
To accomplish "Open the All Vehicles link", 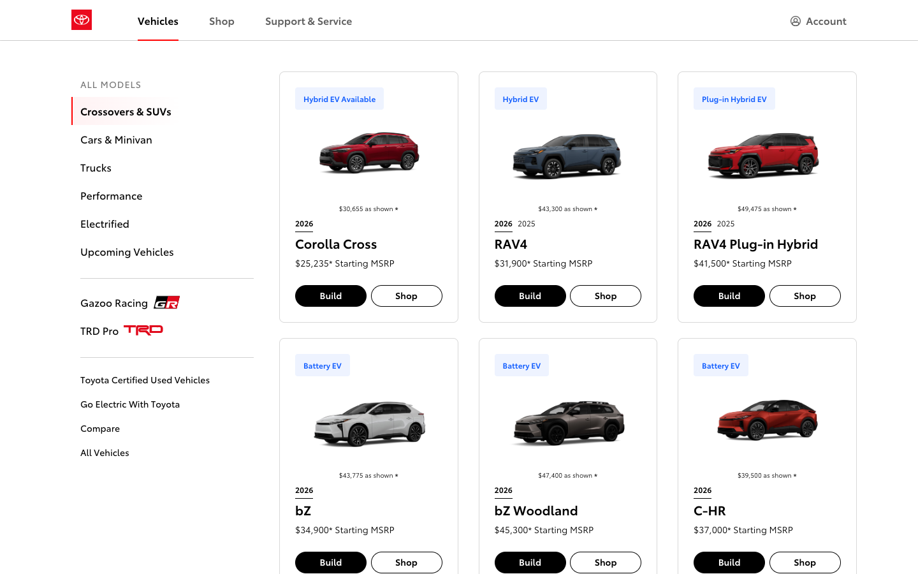I will 105,453.
